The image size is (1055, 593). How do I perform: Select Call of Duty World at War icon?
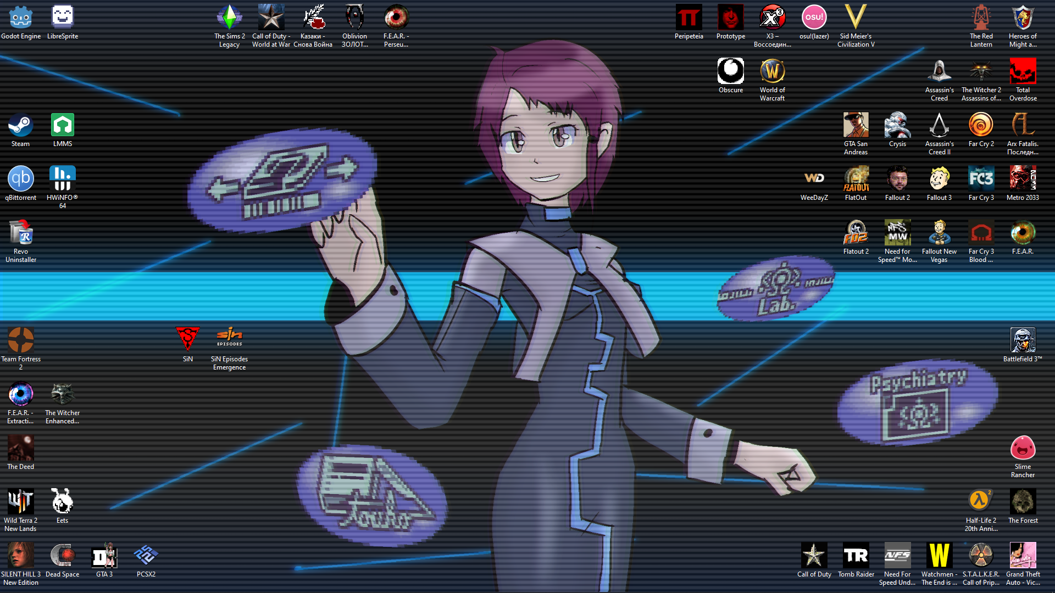[271, 26]
